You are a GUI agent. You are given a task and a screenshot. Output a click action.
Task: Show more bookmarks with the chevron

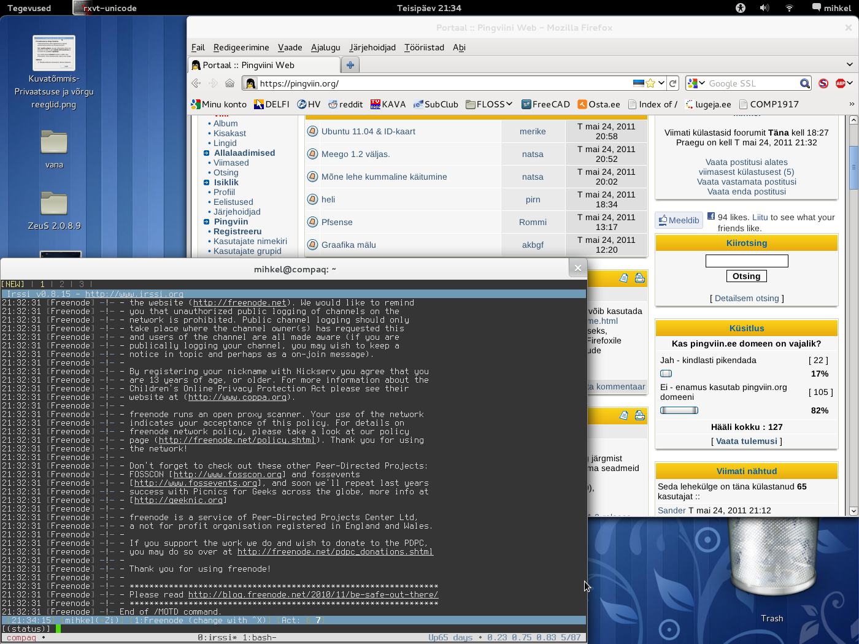(x=851, y=104)
